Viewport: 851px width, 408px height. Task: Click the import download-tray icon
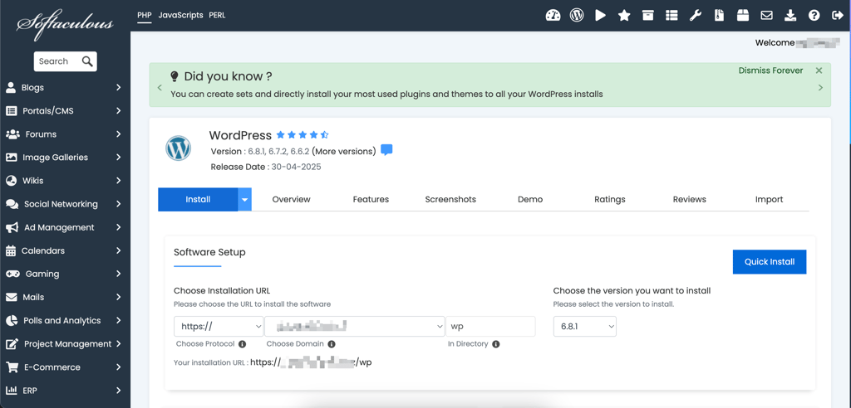tap(790, 15)
